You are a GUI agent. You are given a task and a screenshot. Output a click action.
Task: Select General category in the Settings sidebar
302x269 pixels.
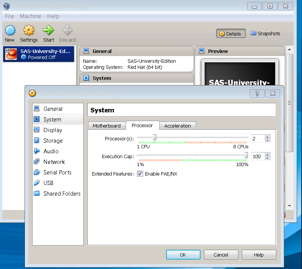point(58,109)
